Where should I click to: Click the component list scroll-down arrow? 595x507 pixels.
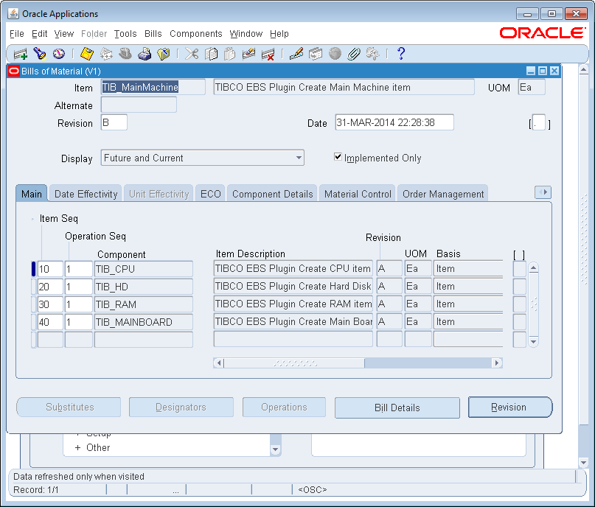534,342
